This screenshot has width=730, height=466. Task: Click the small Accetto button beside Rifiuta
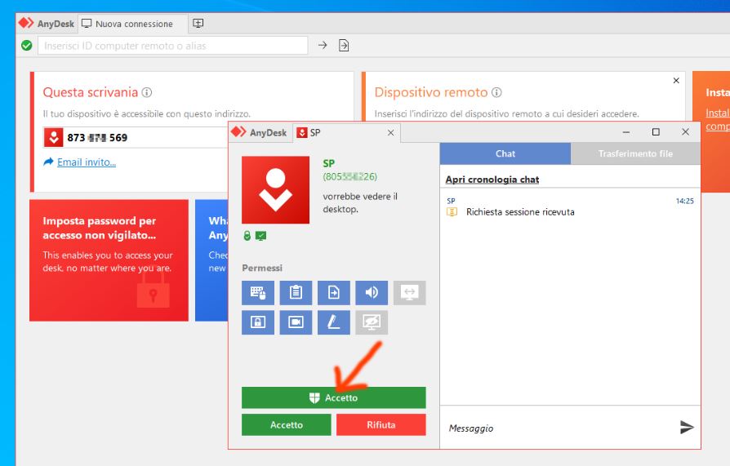pyautogui.click(x=287, y=424)
